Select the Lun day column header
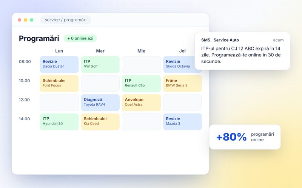Screen dimensions: 302x188 pos(59,51)
